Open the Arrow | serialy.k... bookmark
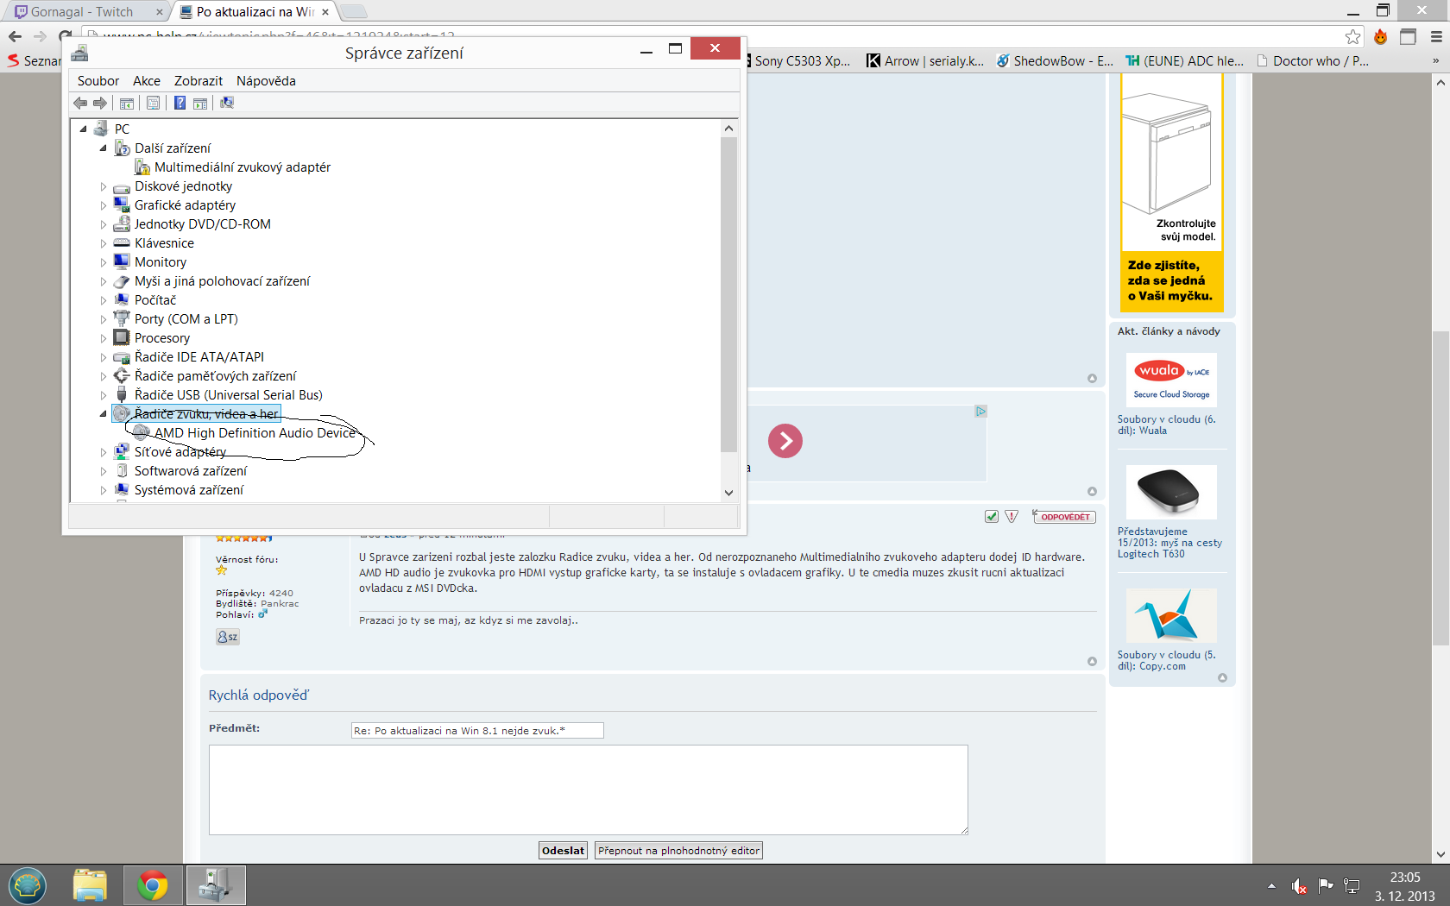 pos(925,61)
